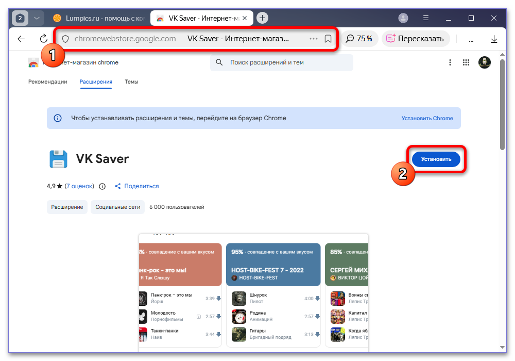Expand the tab list dropdown arrow
Screen dimensions: 515x361
37,18
